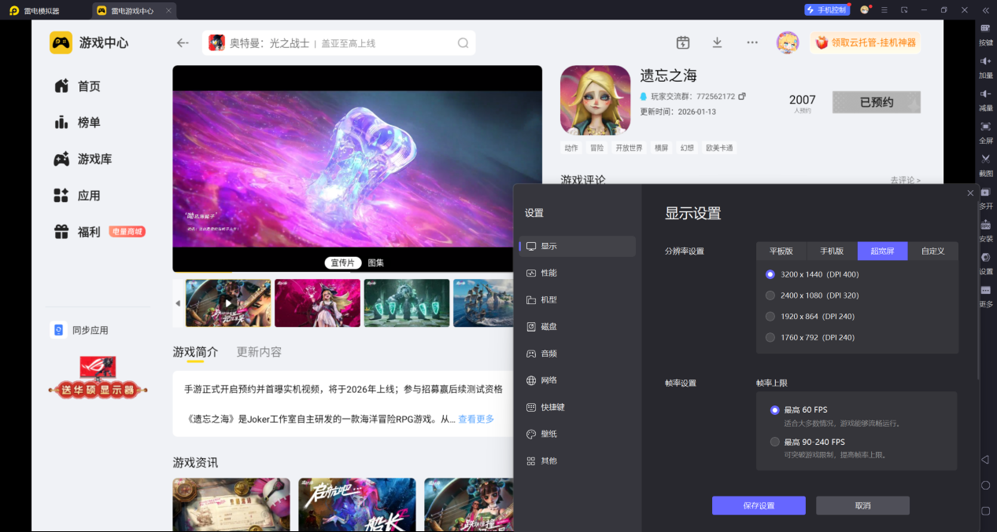Open 性能 settings category
The image size is (997, 532).
click(x=578, y=273)
